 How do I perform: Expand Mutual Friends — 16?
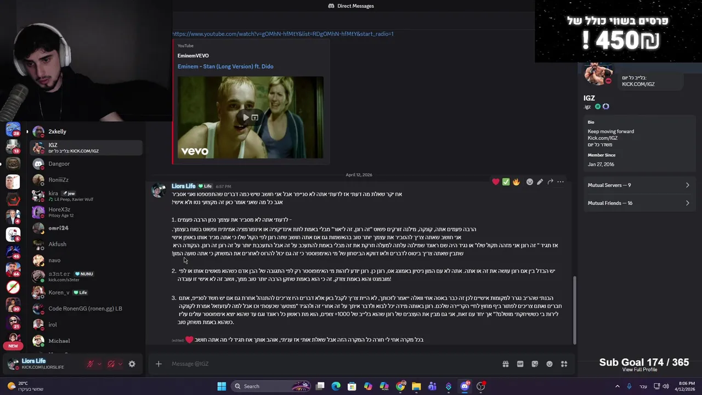(638, 203)
